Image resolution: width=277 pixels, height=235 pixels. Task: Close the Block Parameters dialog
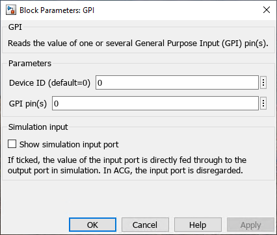267,10
